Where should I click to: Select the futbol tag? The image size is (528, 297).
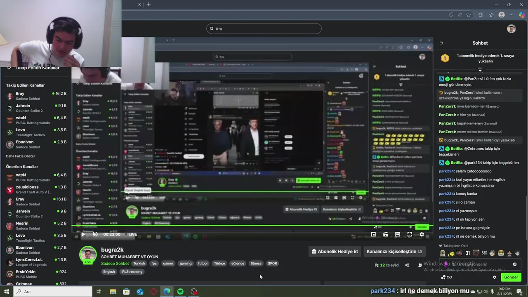tap(203, 264)
